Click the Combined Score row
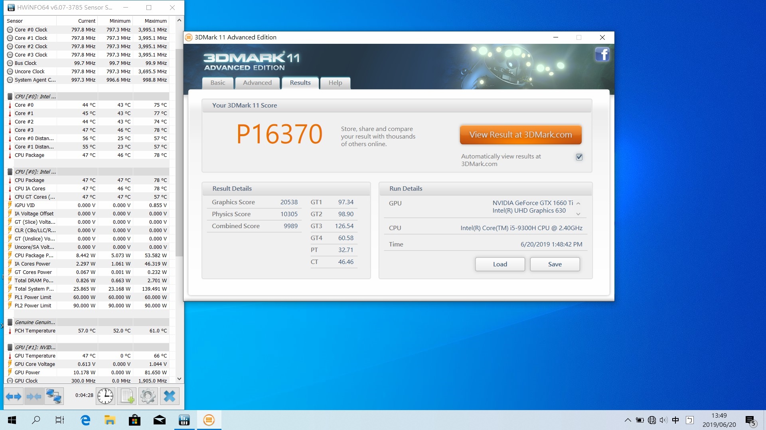766x430 pixels. coord(255,226)
